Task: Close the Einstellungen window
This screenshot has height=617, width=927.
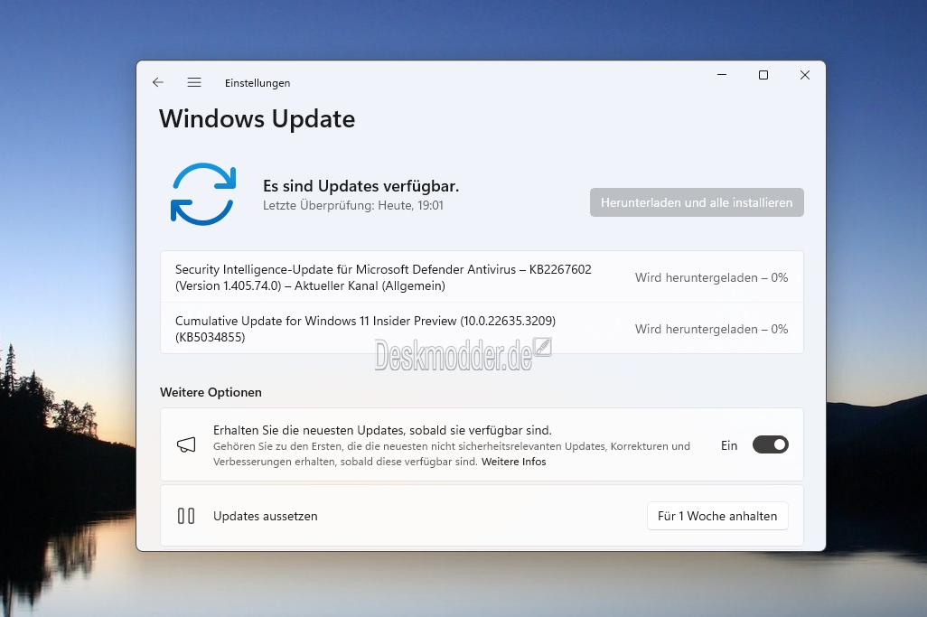Action: [805, 75]
